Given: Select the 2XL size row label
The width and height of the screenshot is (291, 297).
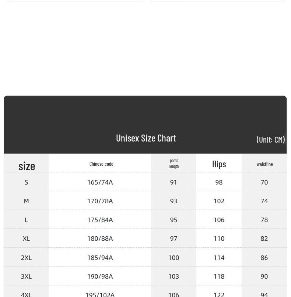Looking at the screenshot, I should [26, 258].
